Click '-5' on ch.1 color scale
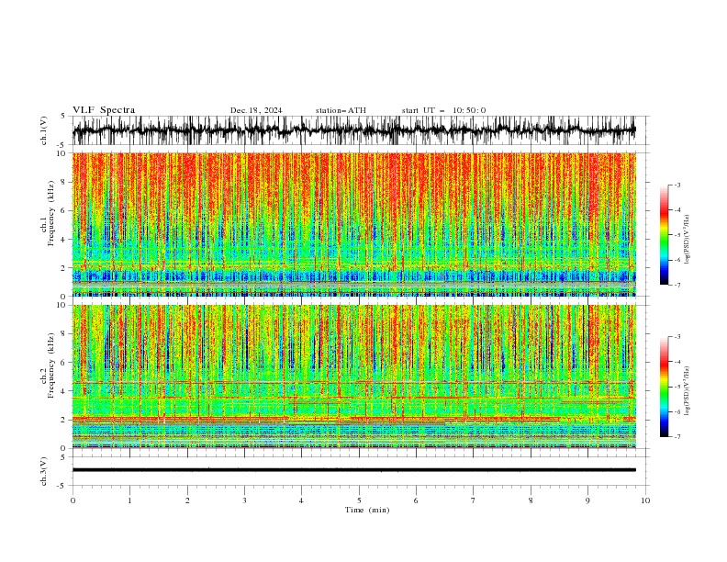The image size is (727, 562). (677, 235)
